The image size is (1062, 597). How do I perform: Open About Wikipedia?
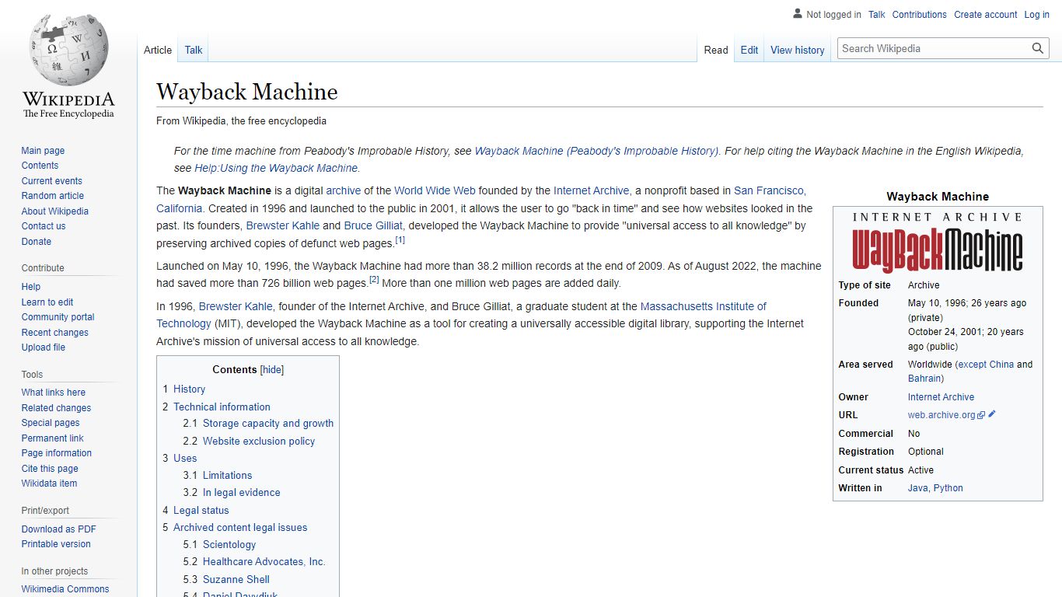point(54,211)
